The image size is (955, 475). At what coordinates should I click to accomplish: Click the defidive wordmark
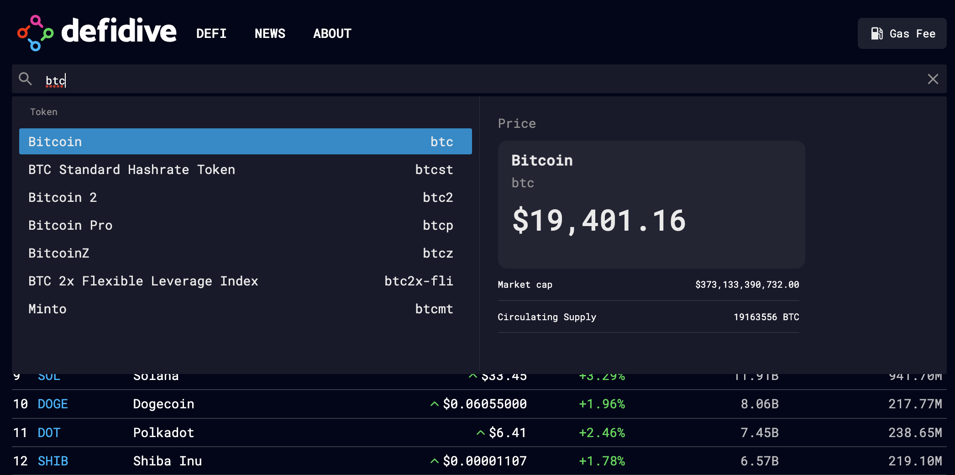(119, 31)
